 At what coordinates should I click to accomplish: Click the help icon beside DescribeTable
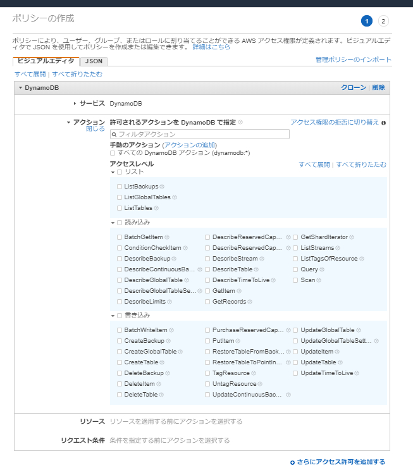pos(256,269)
